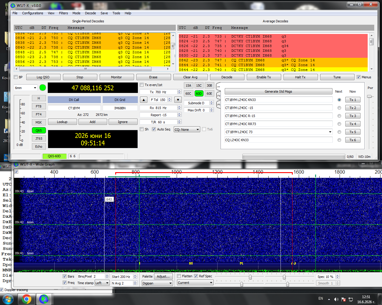Click the network icon in system tray
Image resolution: width=382 pixels, height=305 pixels.
point(351,299)
